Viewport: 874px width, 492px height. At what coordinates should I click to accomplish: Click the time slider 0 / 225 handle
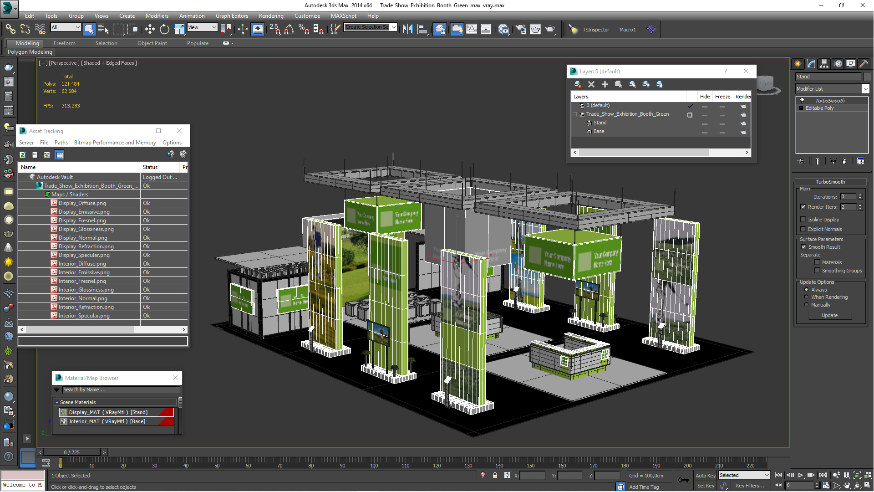(71, 452)
